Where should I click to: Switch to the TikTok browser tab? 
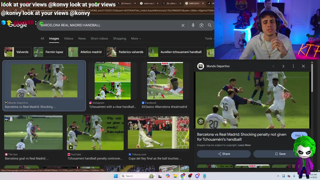click(x=211, y=3)
